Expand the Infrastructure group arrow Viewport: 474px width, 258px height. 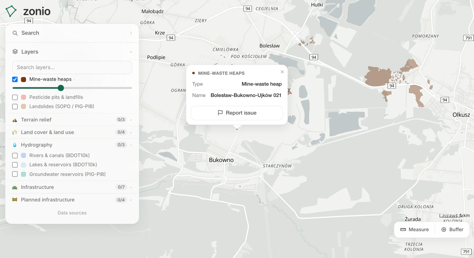(x=131, y=187)
